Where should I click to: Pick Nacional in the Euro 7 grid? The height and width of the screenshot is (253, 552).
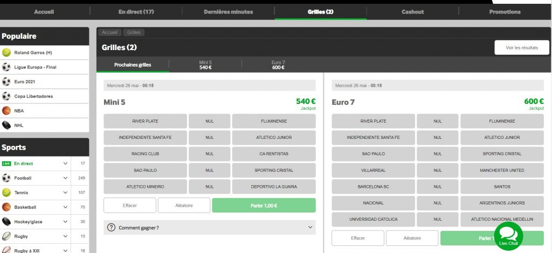[x=373, y=203]
